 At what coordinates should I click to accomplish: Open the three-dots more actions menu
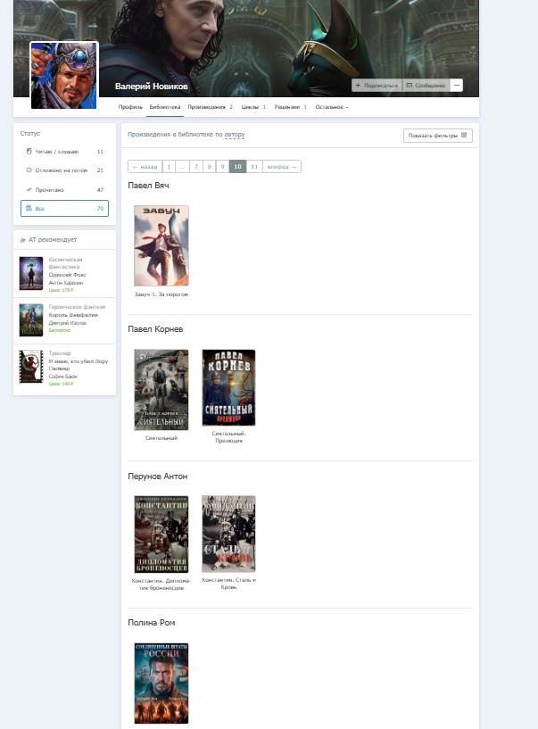tap(457, 86)
